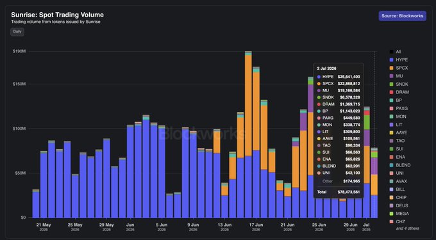Screen dimensions: 436x240
Task: Toggle MEGA series in the legend
Action: [x=399, y=214]
